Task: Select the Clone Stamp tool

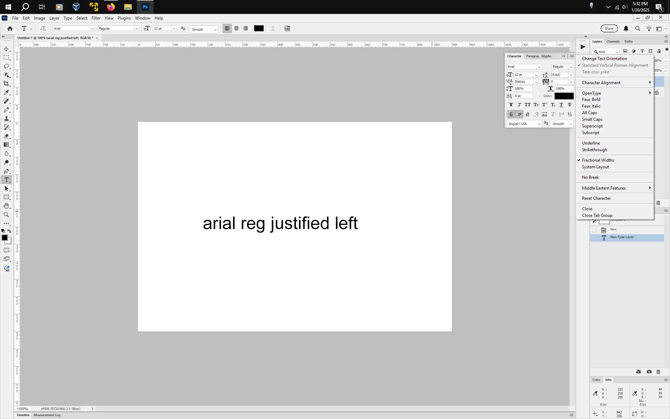Action: (x=7, y=119)
